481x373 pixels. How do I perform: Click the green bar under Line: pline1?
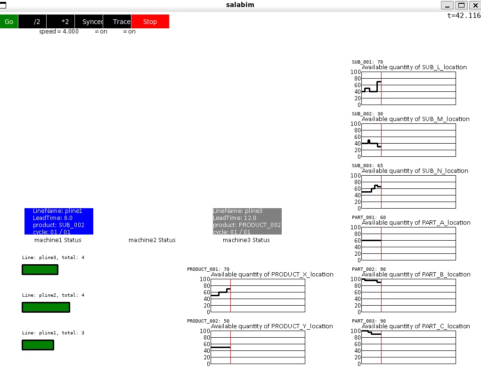[x=38, y=345]
